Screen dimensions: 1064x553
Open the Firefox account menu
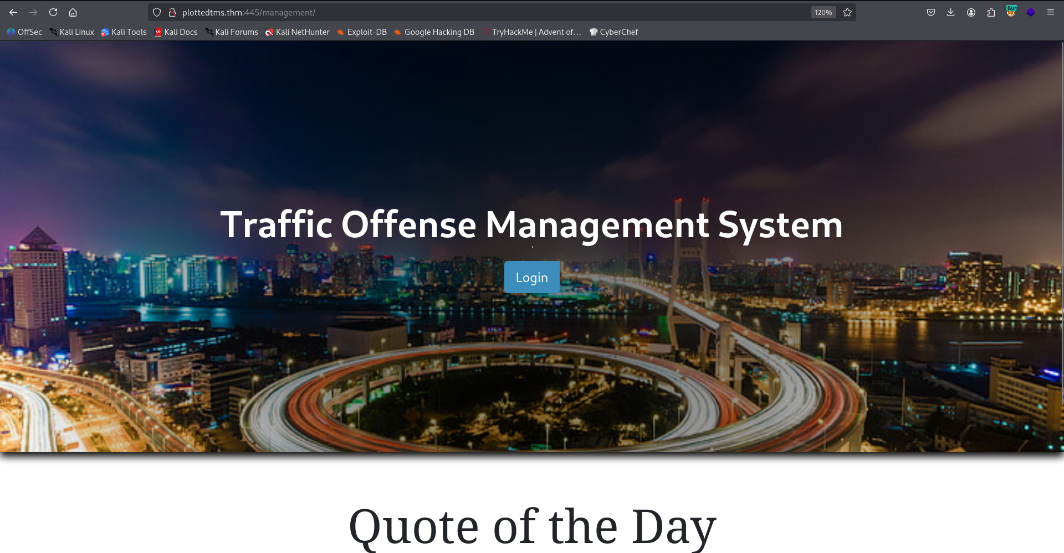pyautogui.click(x=971, y=12)
